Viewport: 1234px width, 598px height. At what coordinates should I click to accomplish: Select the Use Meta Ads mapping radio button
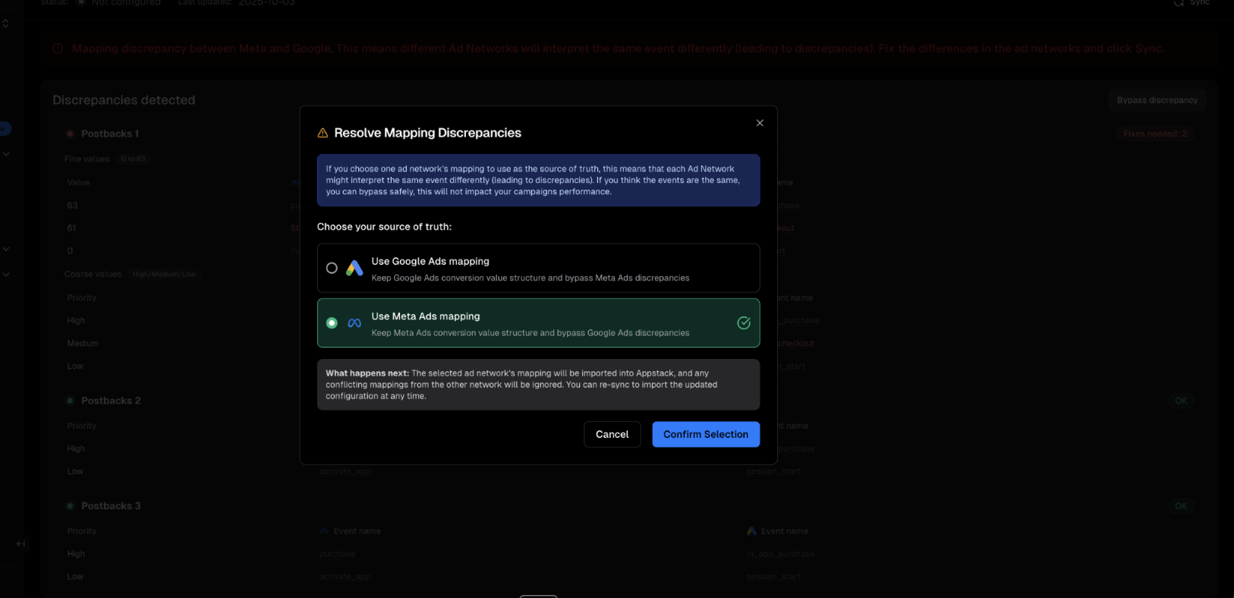point(332,323)
